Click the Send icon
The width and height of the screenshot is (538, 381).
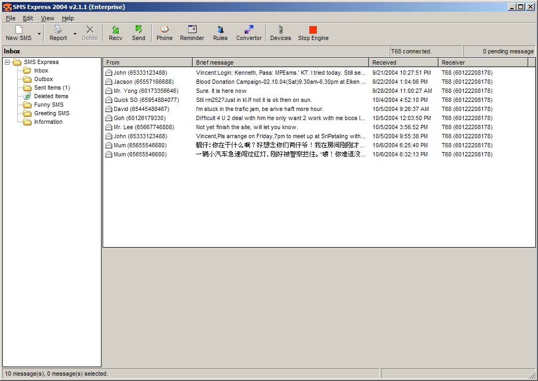pos(138,32)
